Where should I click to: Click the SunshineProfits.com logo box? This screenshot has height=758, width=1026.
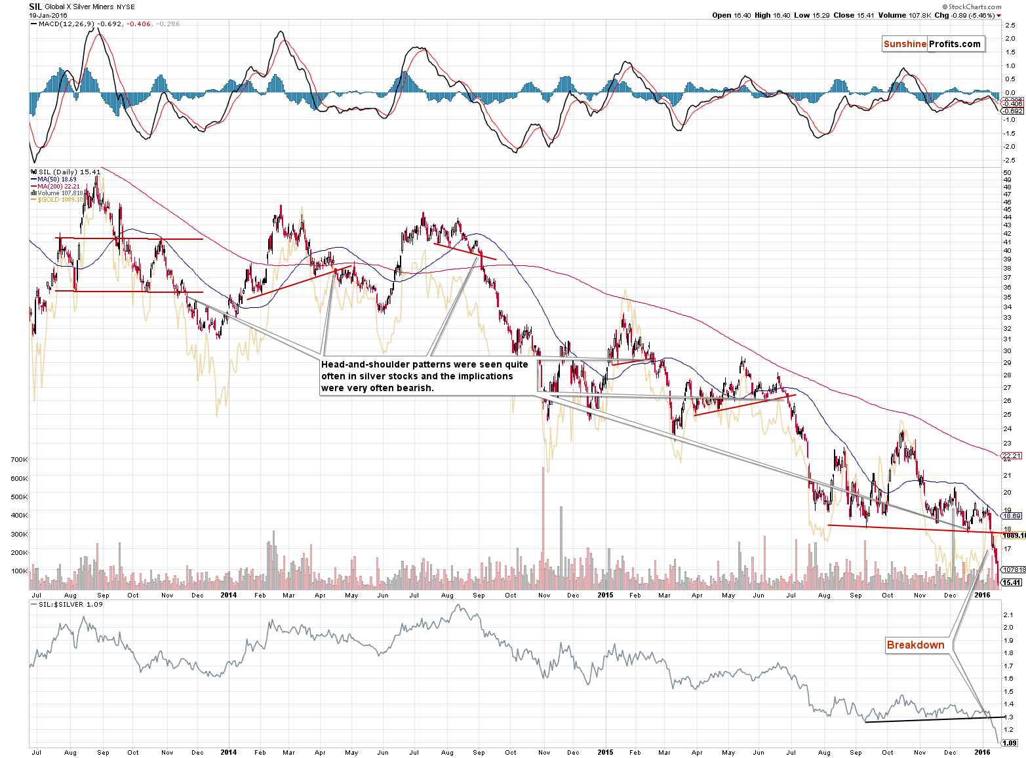coord(932,44)
